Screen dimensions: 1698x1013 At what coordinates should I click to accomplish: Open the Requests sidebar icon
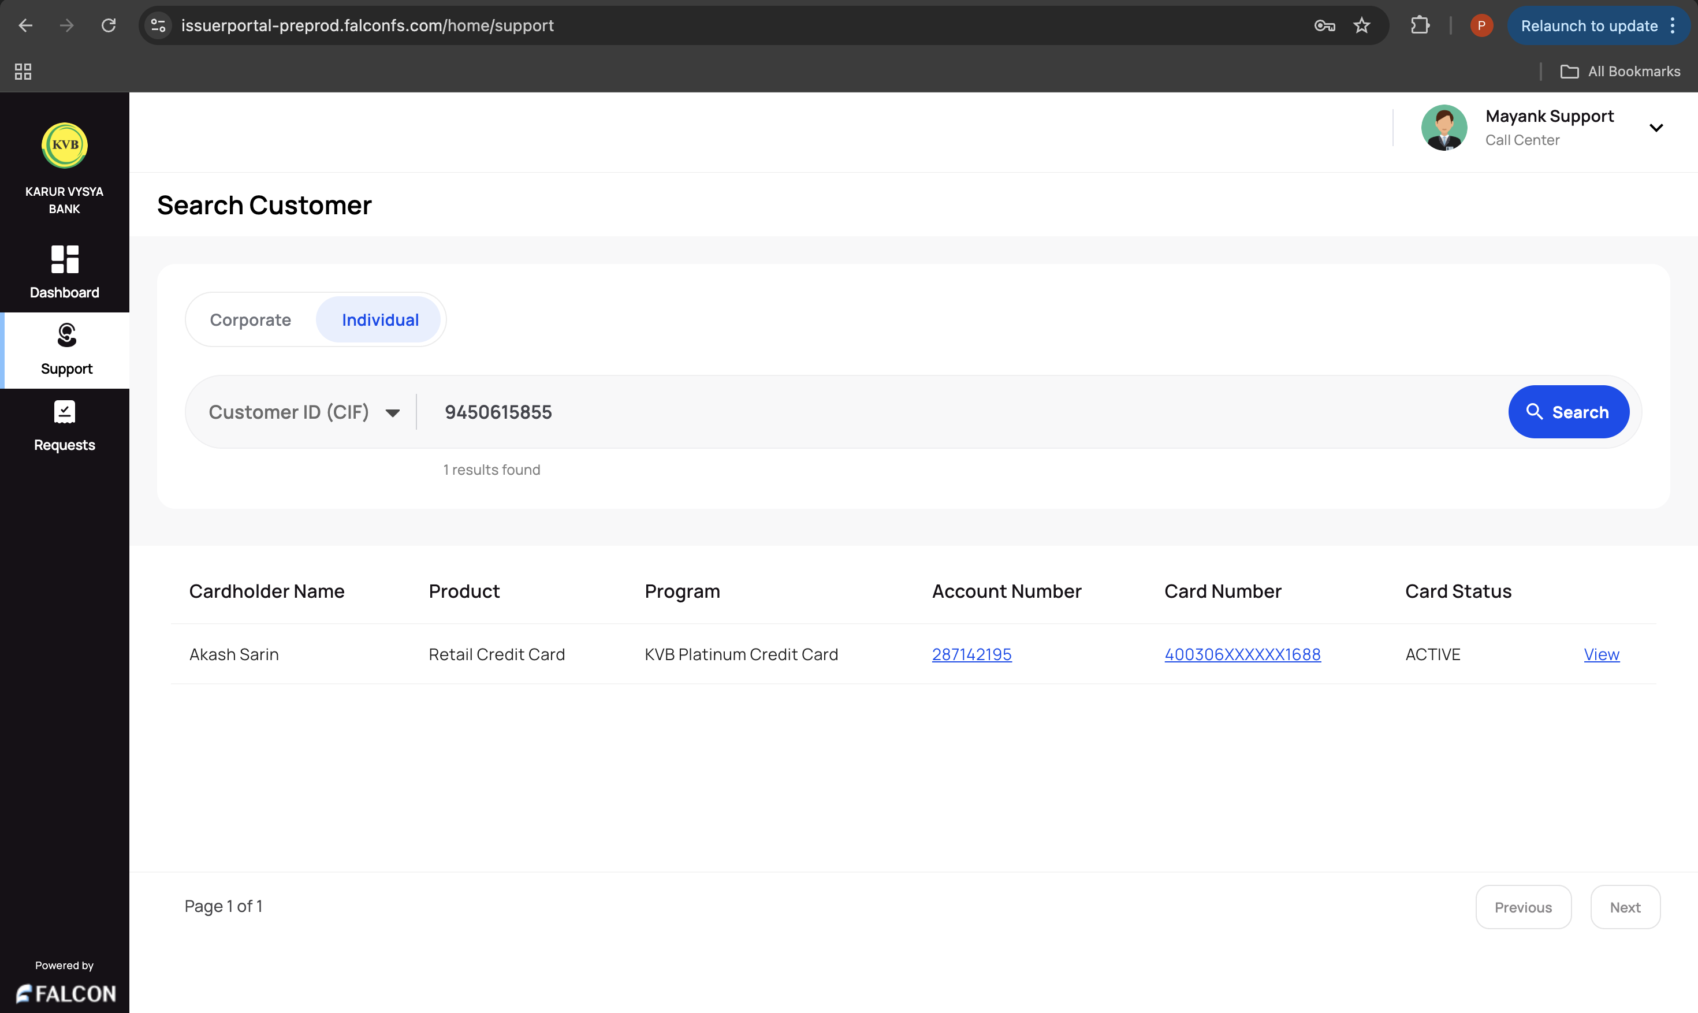click(64, 412)
